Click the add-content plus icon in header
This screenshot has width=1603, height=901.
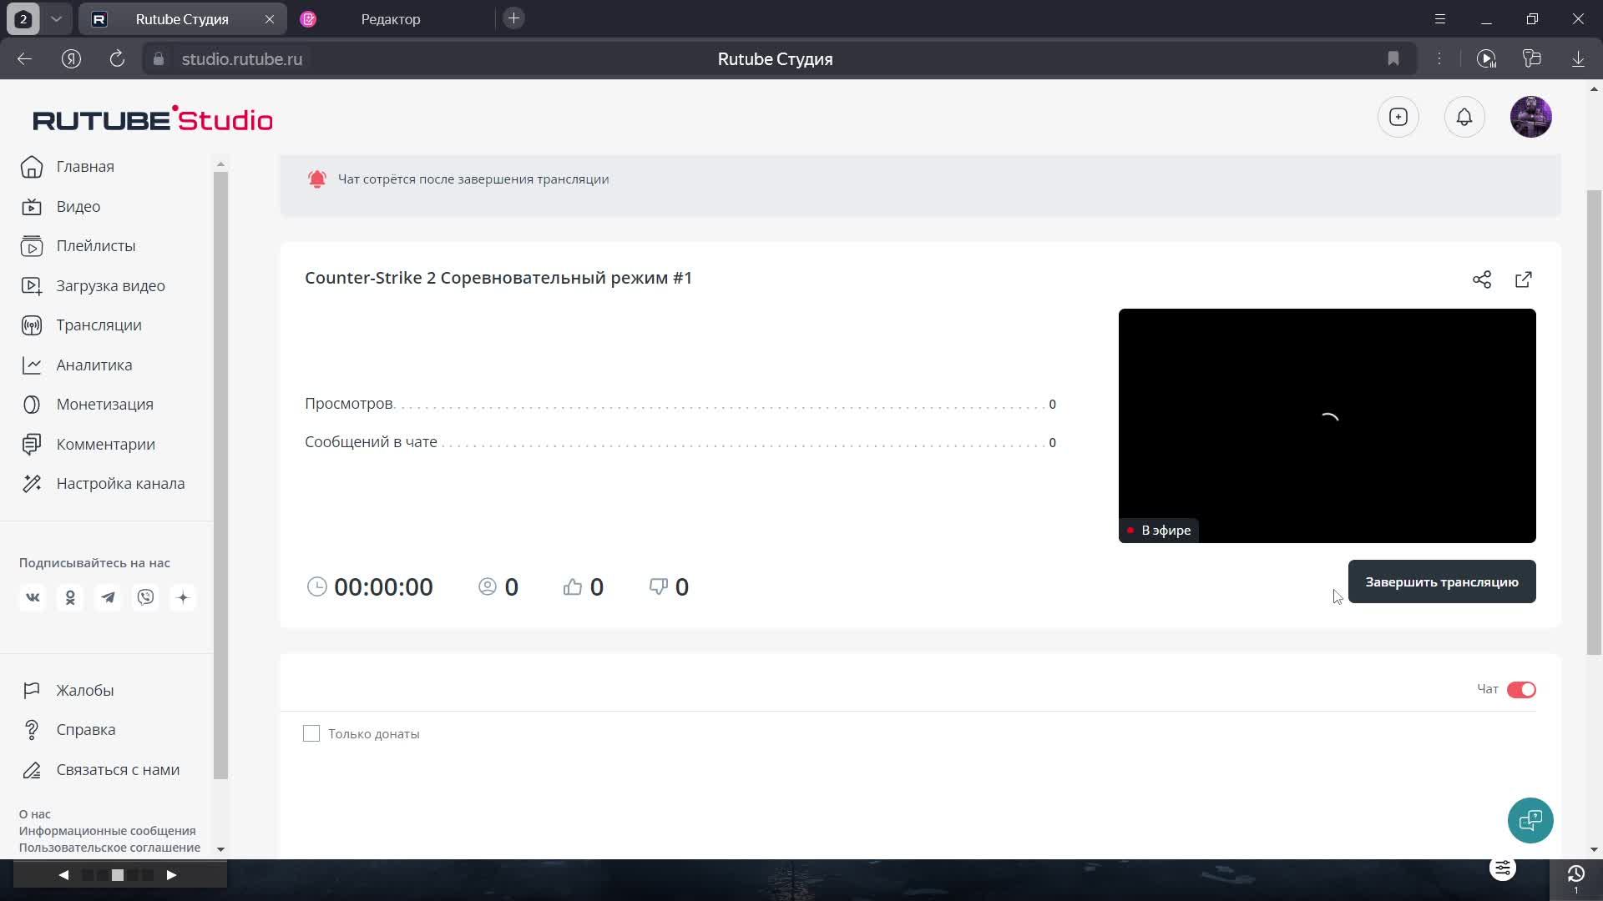tap(1398, 117)
